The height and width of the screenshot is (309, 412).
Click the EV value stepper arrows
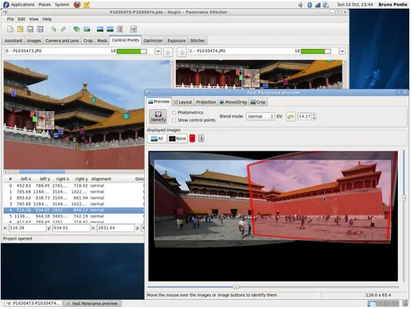click(314, 117)
